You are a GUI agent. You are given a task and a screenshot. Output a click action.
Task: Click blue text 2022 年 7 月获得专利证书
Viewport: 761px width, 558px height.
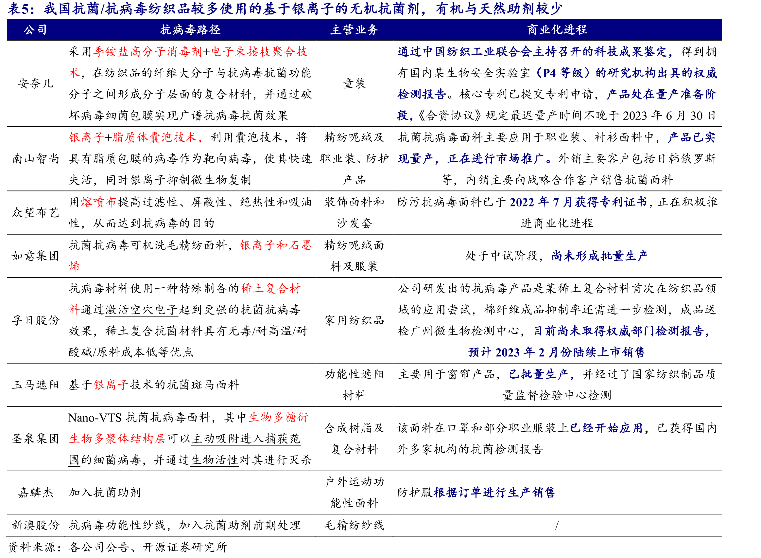tap(579, 202)
